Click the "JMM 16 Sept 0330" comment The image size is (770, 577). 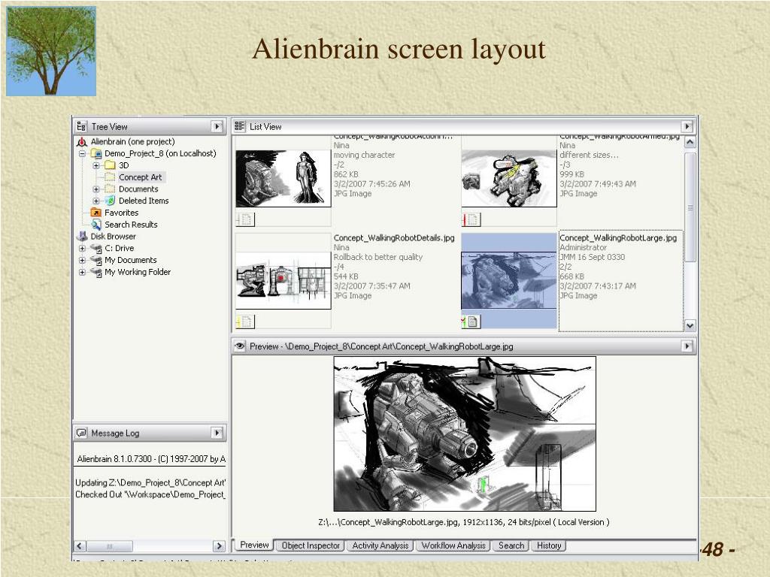point(593,257)
